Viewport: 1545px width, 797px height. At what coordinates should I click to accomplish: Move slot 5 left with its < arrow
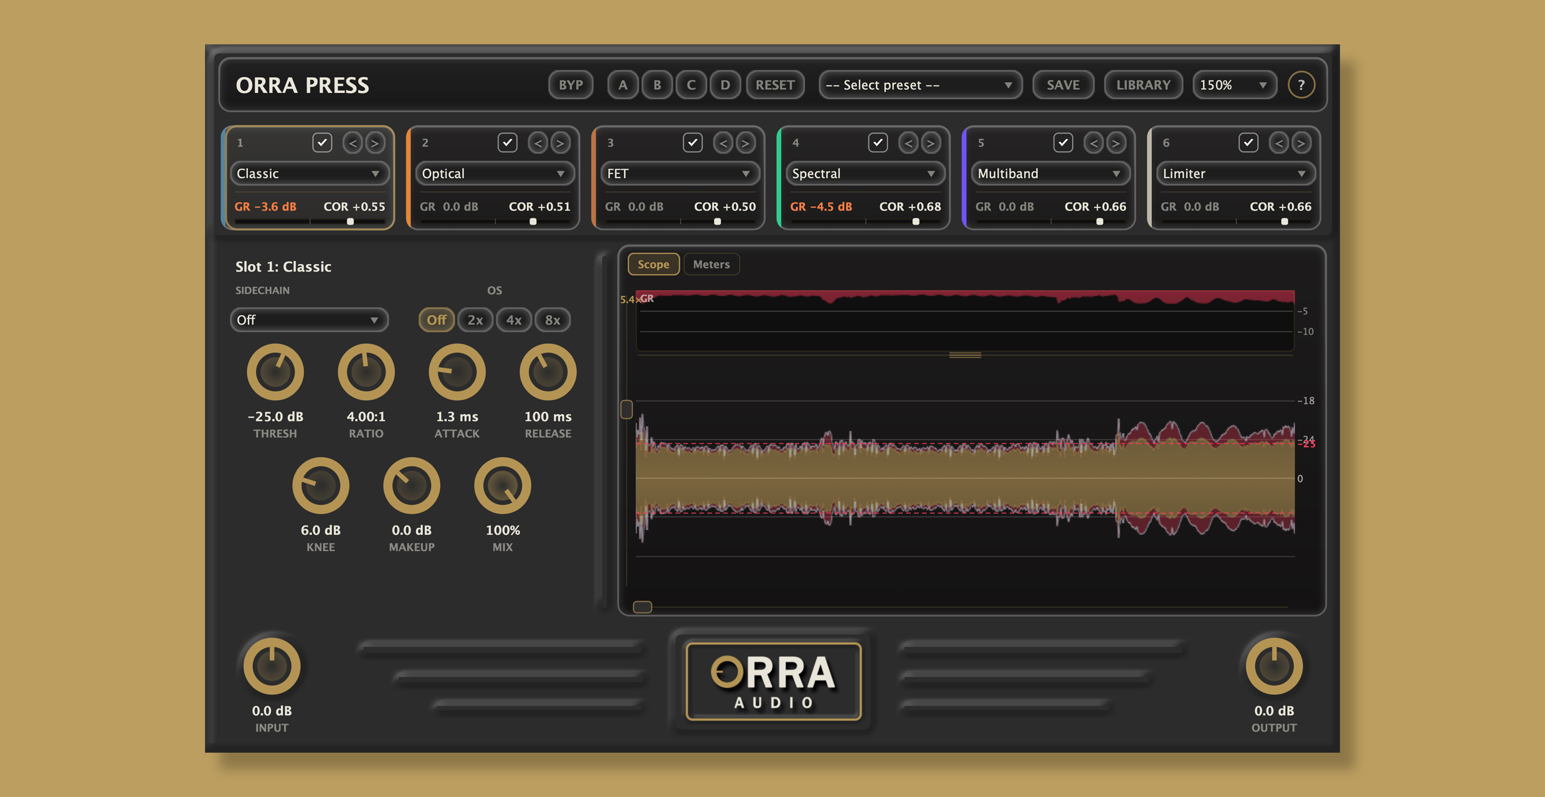(x=1093, y=143)
